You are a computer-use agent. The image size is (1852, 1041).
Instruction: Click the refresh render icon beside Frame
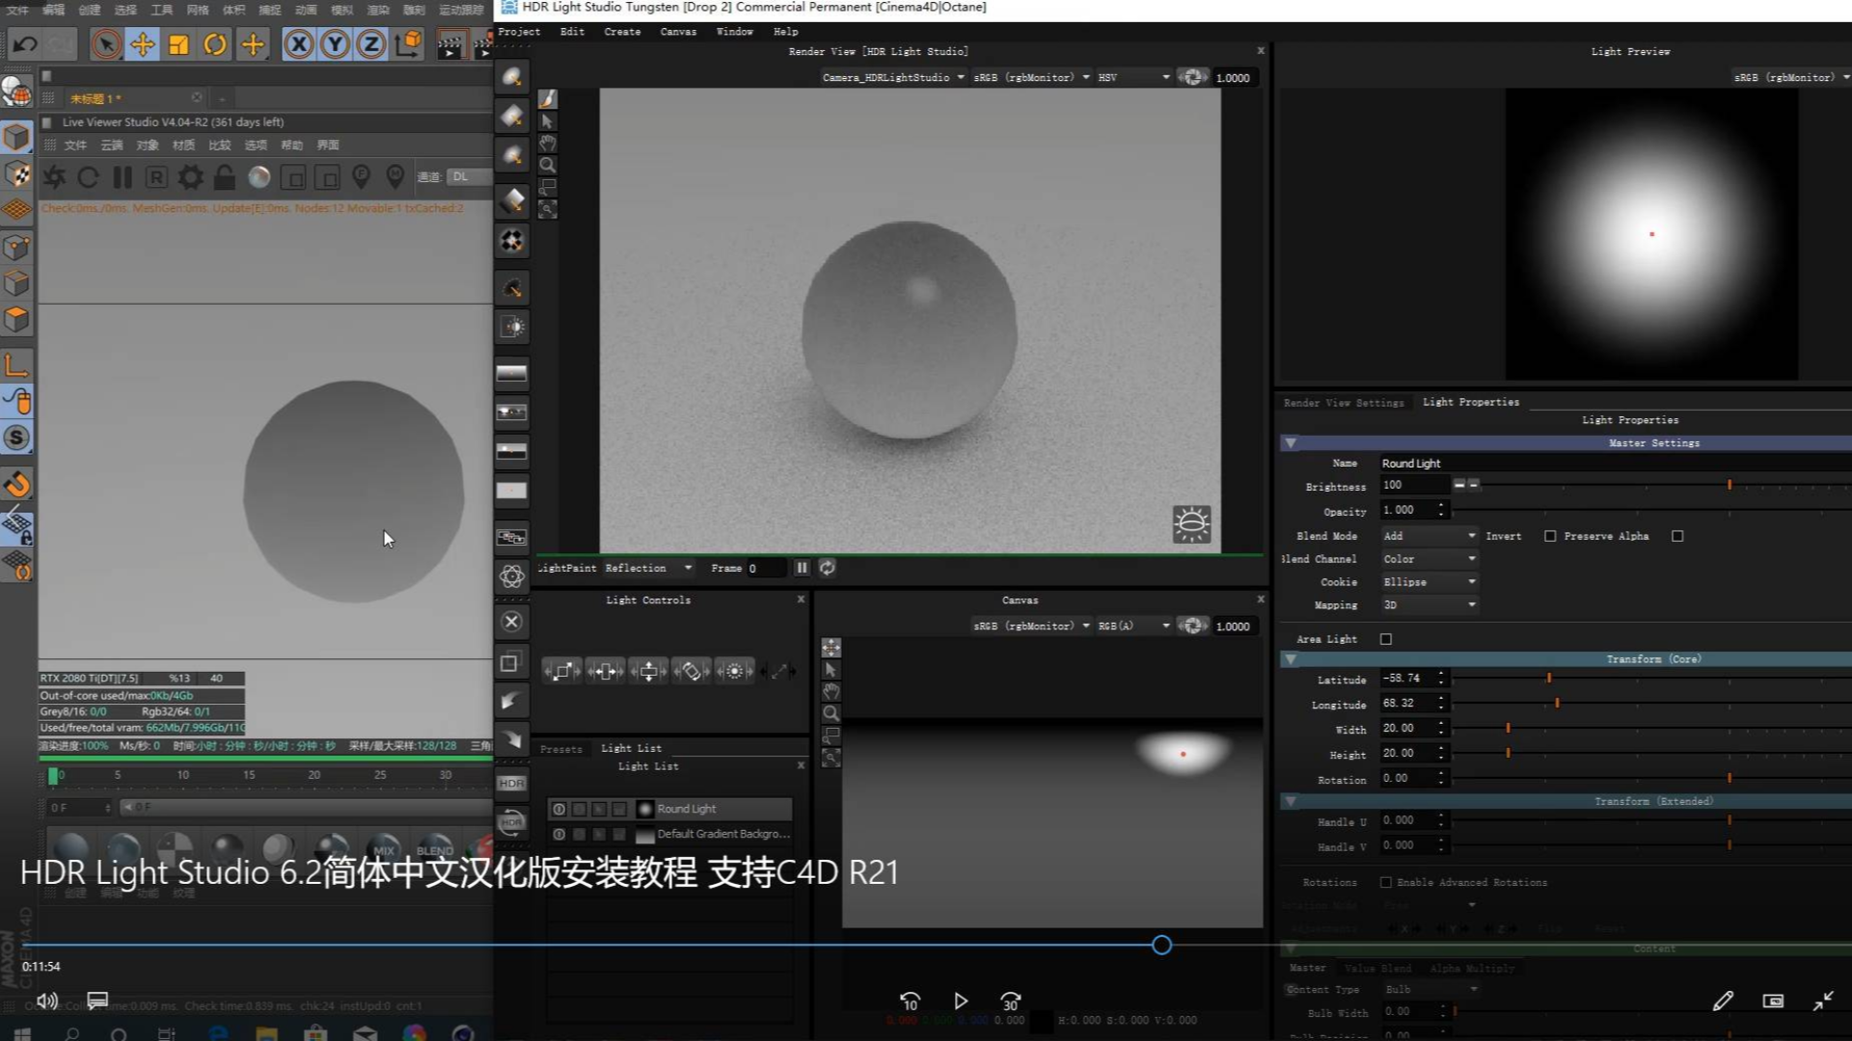827,568
